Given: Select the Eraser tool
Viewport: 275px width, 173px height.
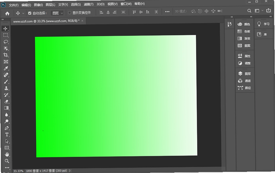Looking at the screenshot, I should (6, 102).
